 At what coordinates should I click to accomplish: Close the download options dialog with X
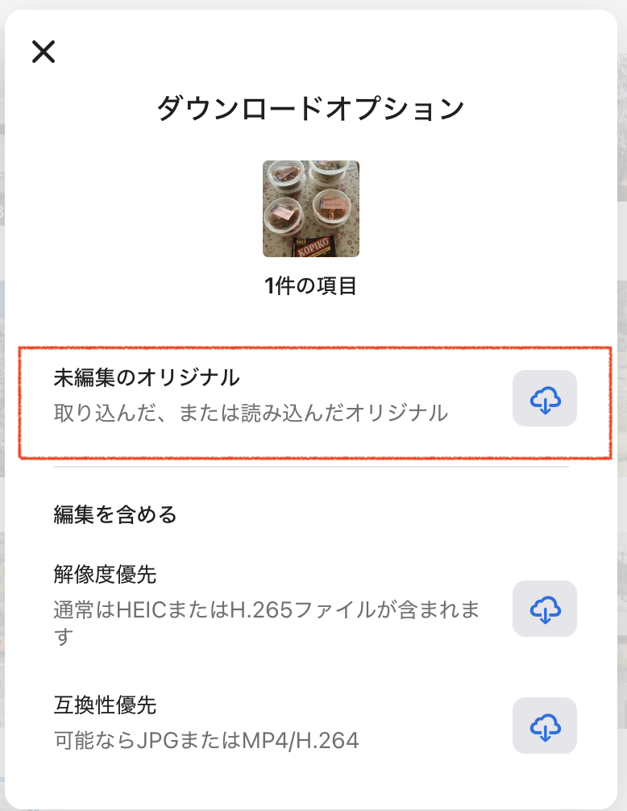click(44, 52)
